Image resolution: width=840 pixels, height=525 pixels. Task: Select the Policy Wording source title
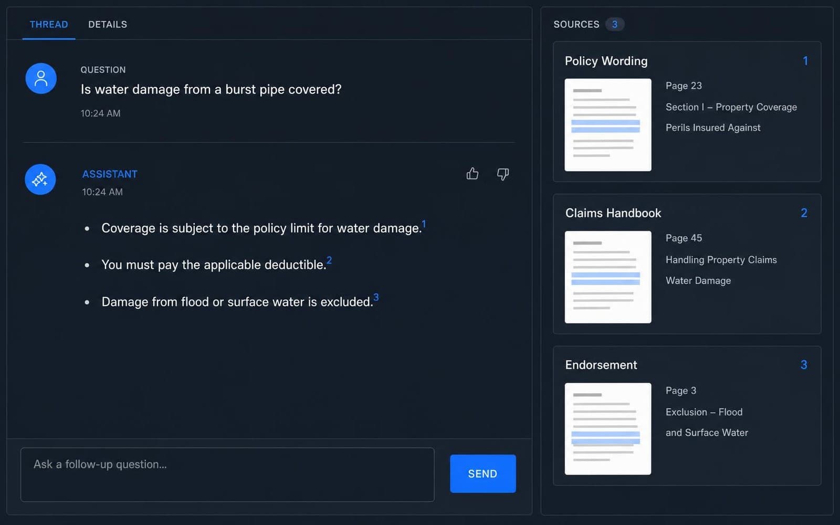pos(606,61)
